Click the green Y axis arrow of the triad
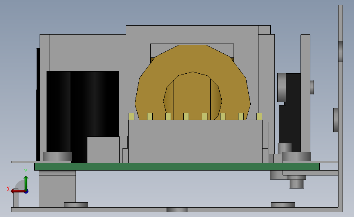Screen dimensions: 354x217 (26, 183)
